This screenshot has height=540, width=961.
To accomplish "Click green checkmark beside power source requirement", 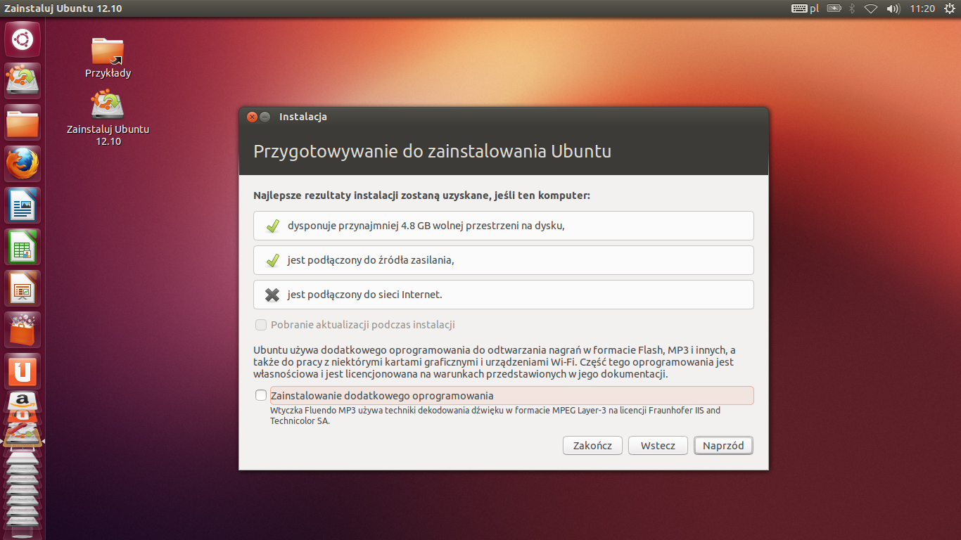I will point(273,260).
